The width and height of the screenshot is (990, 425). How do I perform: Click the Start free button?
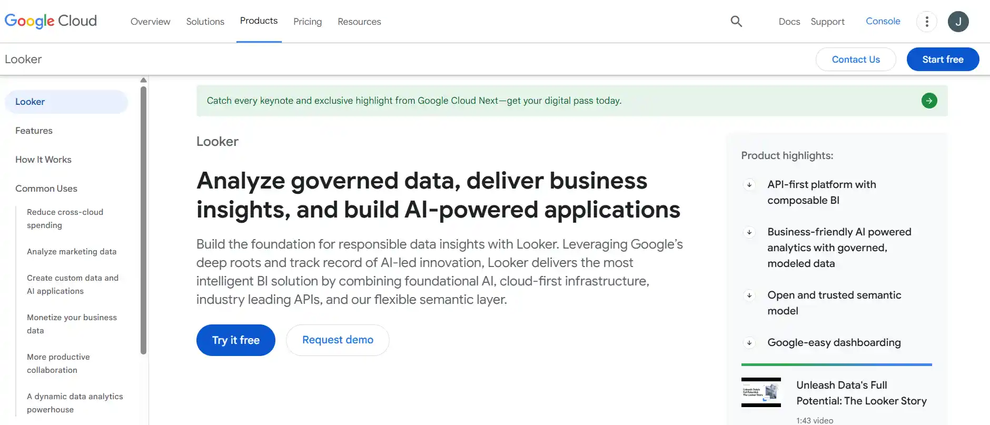pos(943,60)
